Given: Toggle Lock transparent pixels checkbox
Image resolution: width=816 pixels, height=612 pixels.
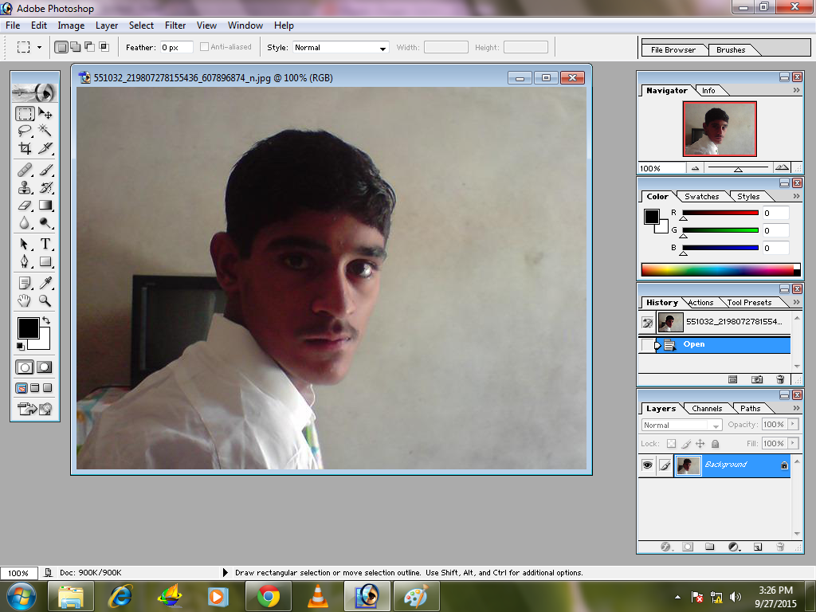Looking at the screenshot, I should [x=671, y=444].
